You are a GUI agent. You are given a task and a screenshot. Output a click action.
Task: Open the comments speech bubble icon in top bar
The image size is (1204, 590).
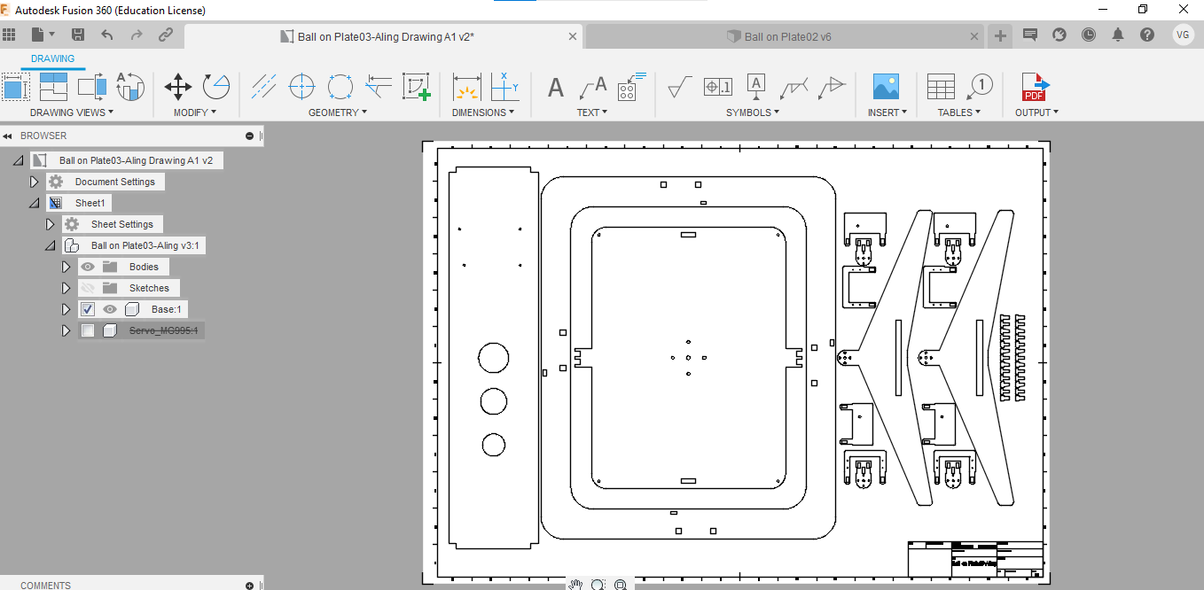(1030, 35)
